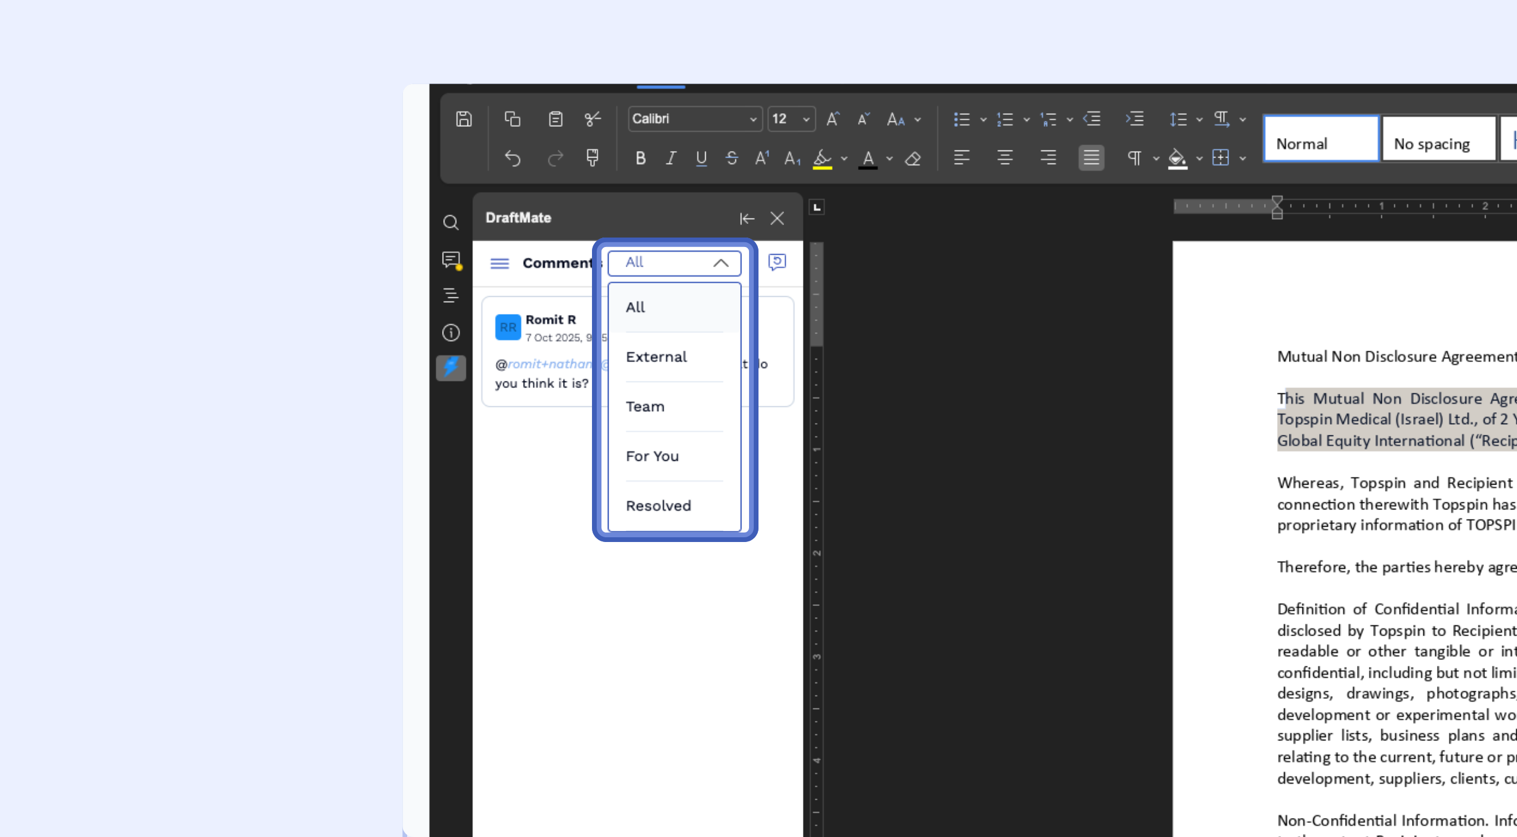Toggle bold formatting
The height and width of the screenshot is (837, 1517).
[640, 158]
